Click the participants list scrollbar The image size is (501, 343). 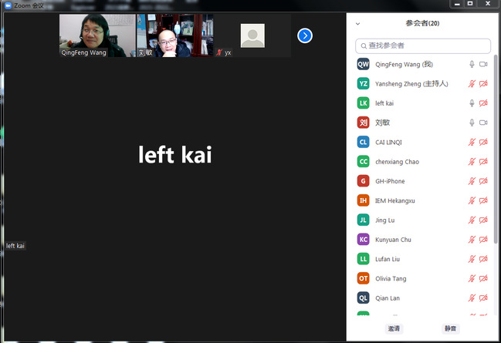pyautogui.click(x=496, y=154)
